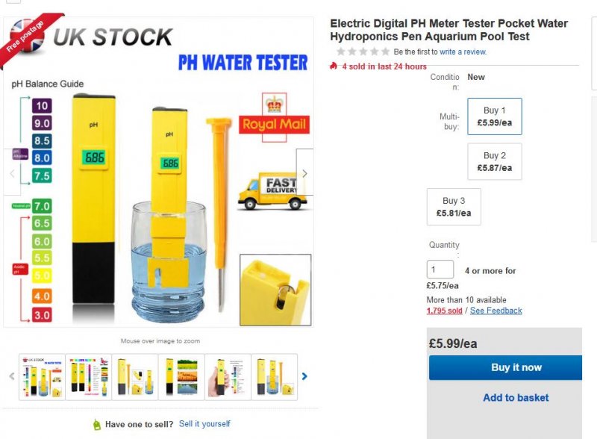Open the See Feedback link
Image resolution: width=597 pixels, height=439 pixels.
(x=496, y=311)
